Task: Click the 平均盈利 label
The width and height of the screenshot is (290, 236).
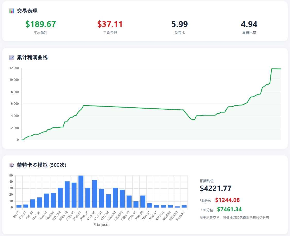Action: pos(40,33)
